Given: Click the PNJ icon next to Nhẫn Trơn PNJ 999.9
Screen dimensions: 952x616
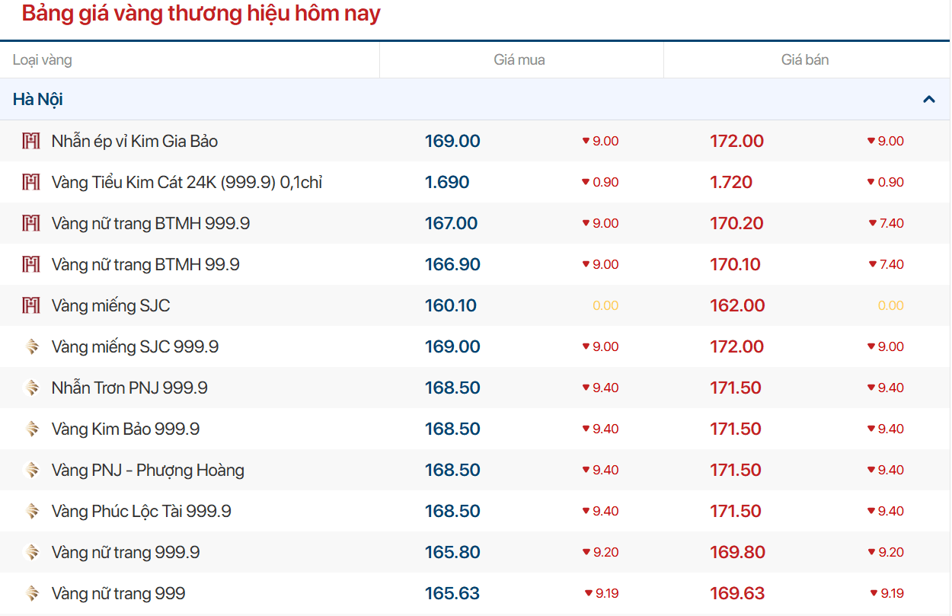Looking at the screenshot, I should (31, 388).
